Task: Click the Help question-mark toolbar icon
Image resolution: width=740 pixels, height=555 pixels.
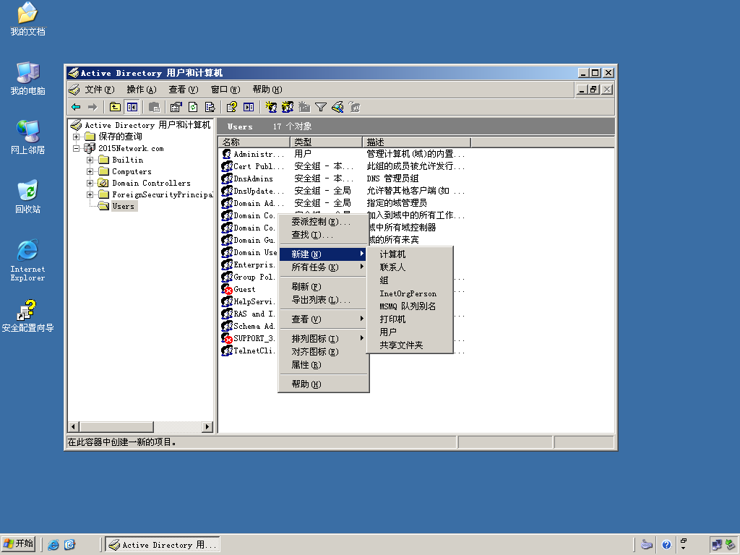Action: coord(232,107)
